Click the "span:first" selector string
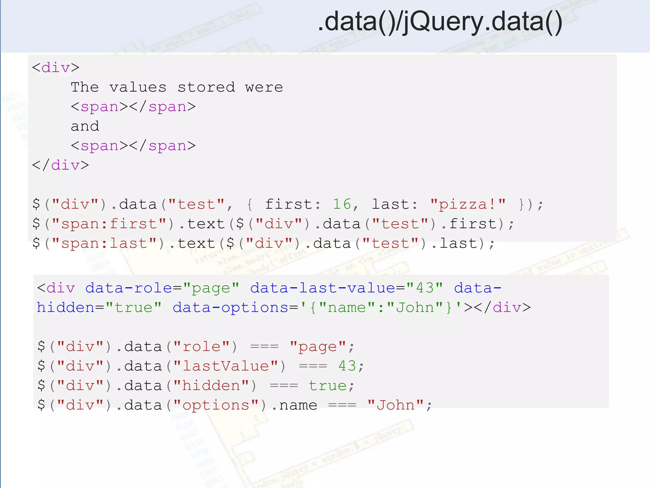This screenshot has height=488, width=650. [x=109, y=224]
